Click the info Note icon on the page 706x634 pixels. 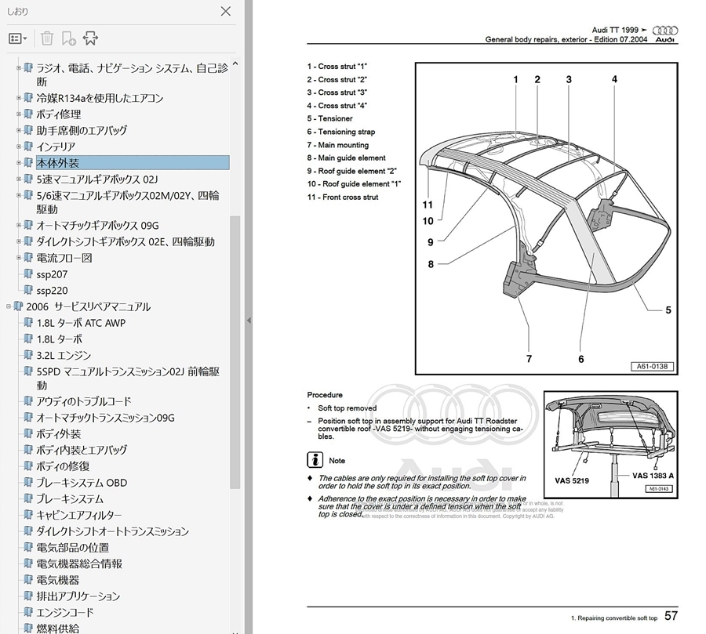(x=315, y=460)
